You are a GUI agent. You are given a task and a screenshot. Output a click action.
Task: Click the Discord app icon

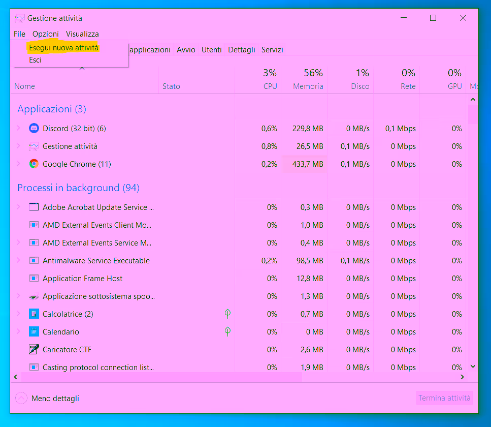[x=34, y=129]
